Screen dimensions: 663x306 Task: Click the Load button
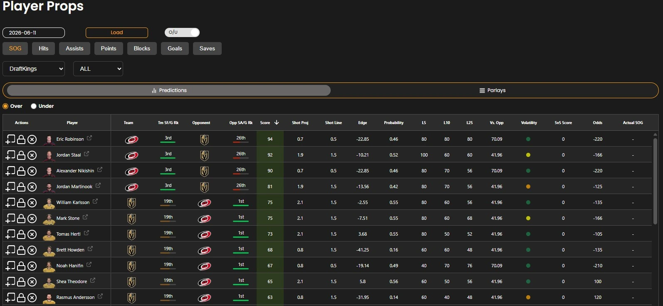tap(117, 32)
